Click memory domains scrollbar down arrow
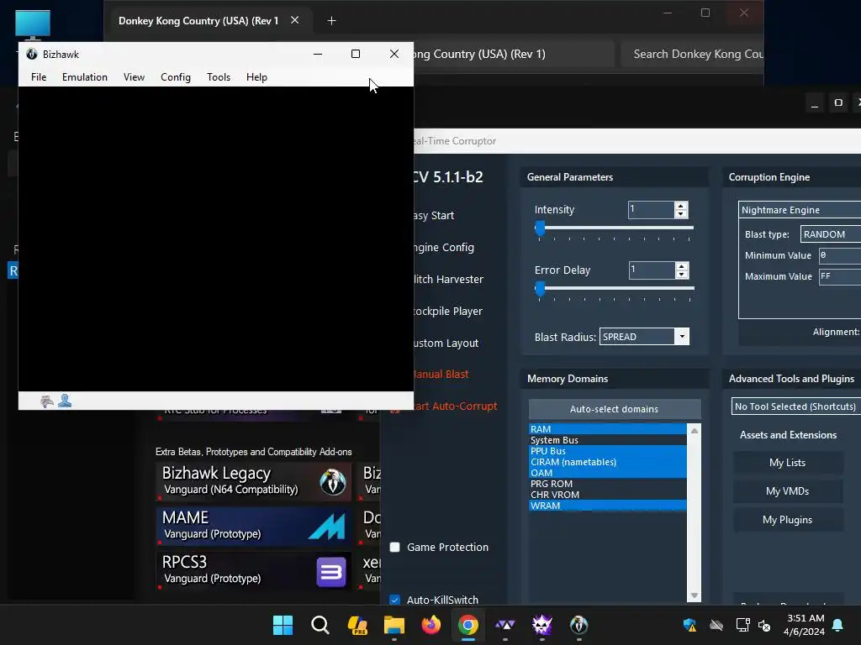 (694, 595)
